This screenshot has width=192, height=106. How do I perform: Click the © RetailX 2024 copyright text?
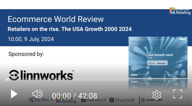(151, 100)
